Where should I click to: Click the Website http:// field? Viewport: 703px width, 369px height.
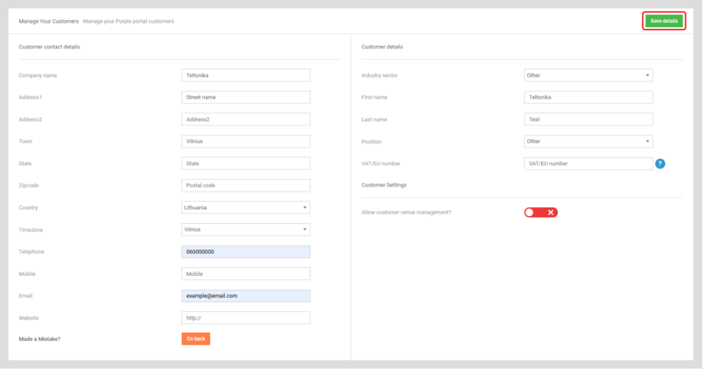point(245,318)
